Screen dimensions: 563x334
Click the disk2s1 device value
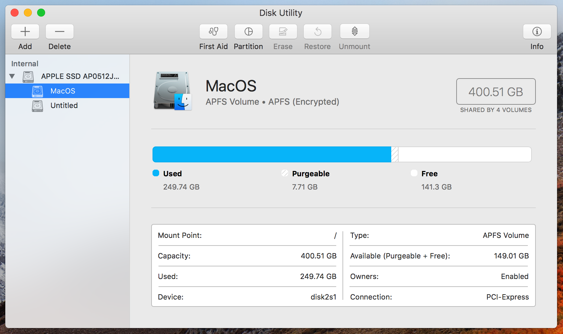point(324,297)
